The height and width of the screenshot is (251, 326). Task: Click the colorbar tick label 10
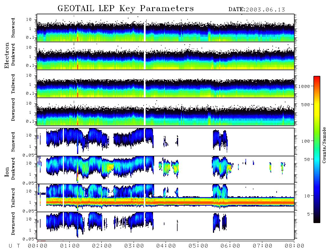pos(307,196)
